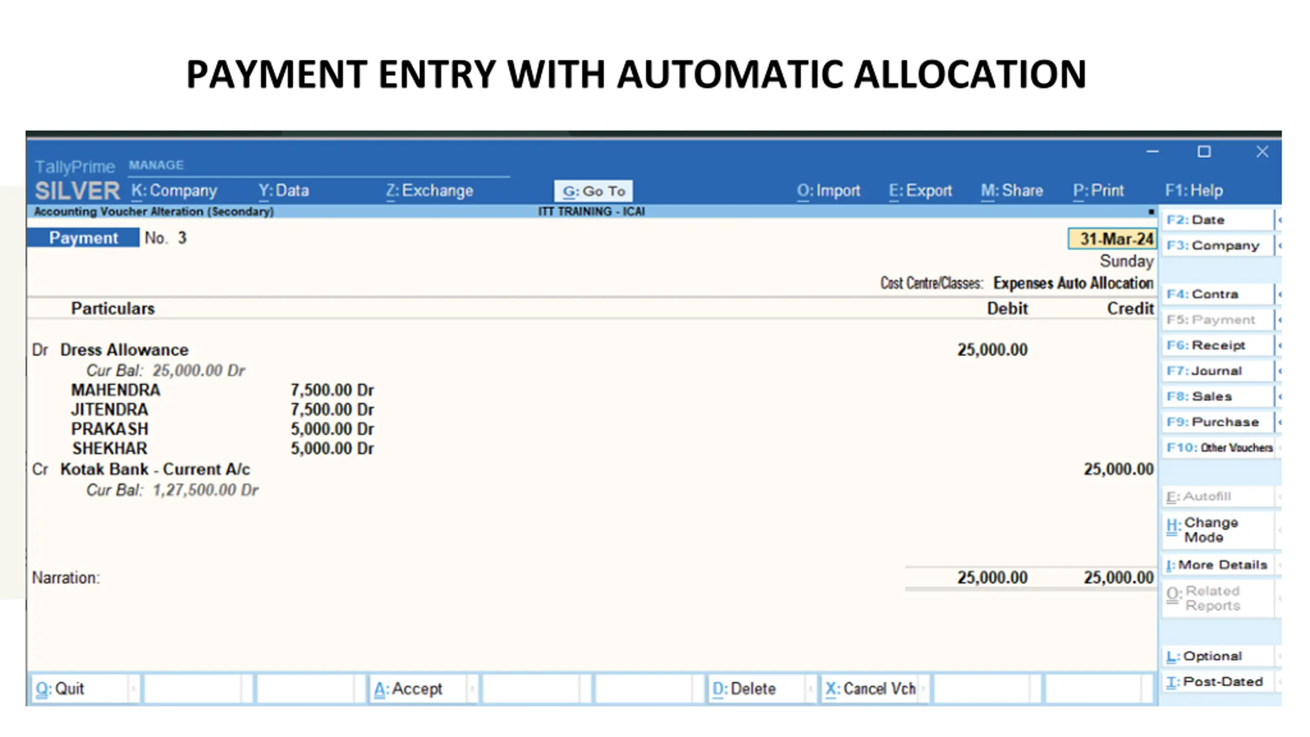Open the P: Print menu
The image size is (1310, 737).
(x=1098, y=191)
